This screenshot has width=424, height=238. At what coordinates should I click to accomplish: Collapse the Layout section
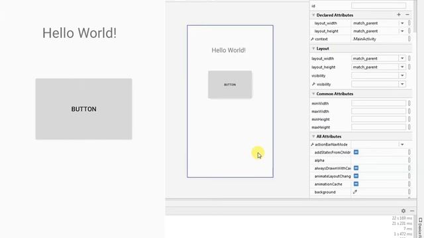coord(313,48)
